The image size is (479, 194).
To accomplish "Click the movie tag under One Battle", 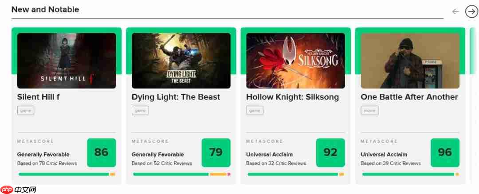I will [369, 110].
